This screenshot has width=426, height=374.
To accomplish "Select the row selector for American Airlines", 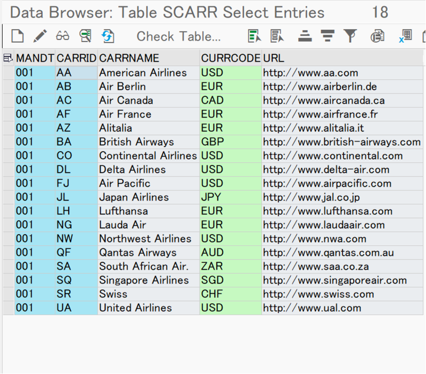I will 7,72.
